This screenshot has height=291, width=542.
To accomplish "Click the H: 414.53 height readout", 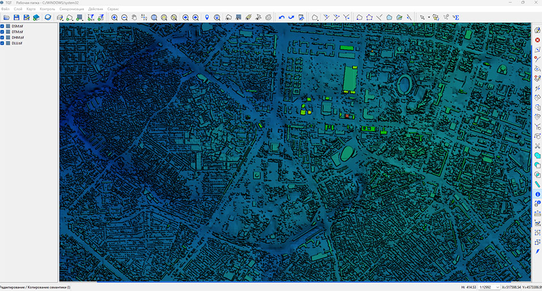I will pyautogui.click(x=469, y=287).
